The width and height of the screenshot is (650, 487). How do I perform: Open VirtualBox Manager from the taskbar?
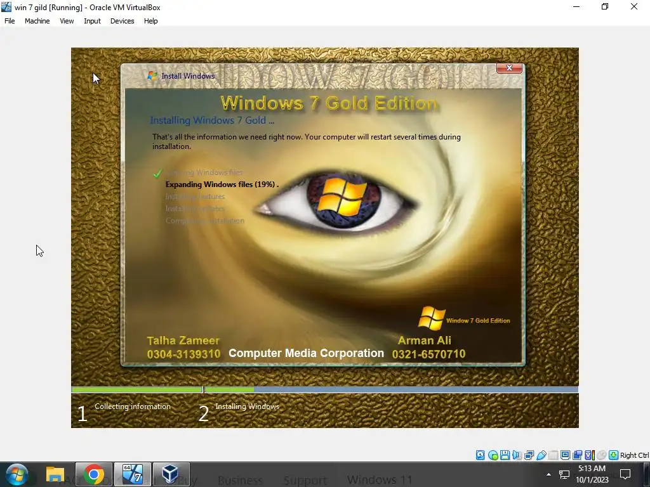coord(171,474)
